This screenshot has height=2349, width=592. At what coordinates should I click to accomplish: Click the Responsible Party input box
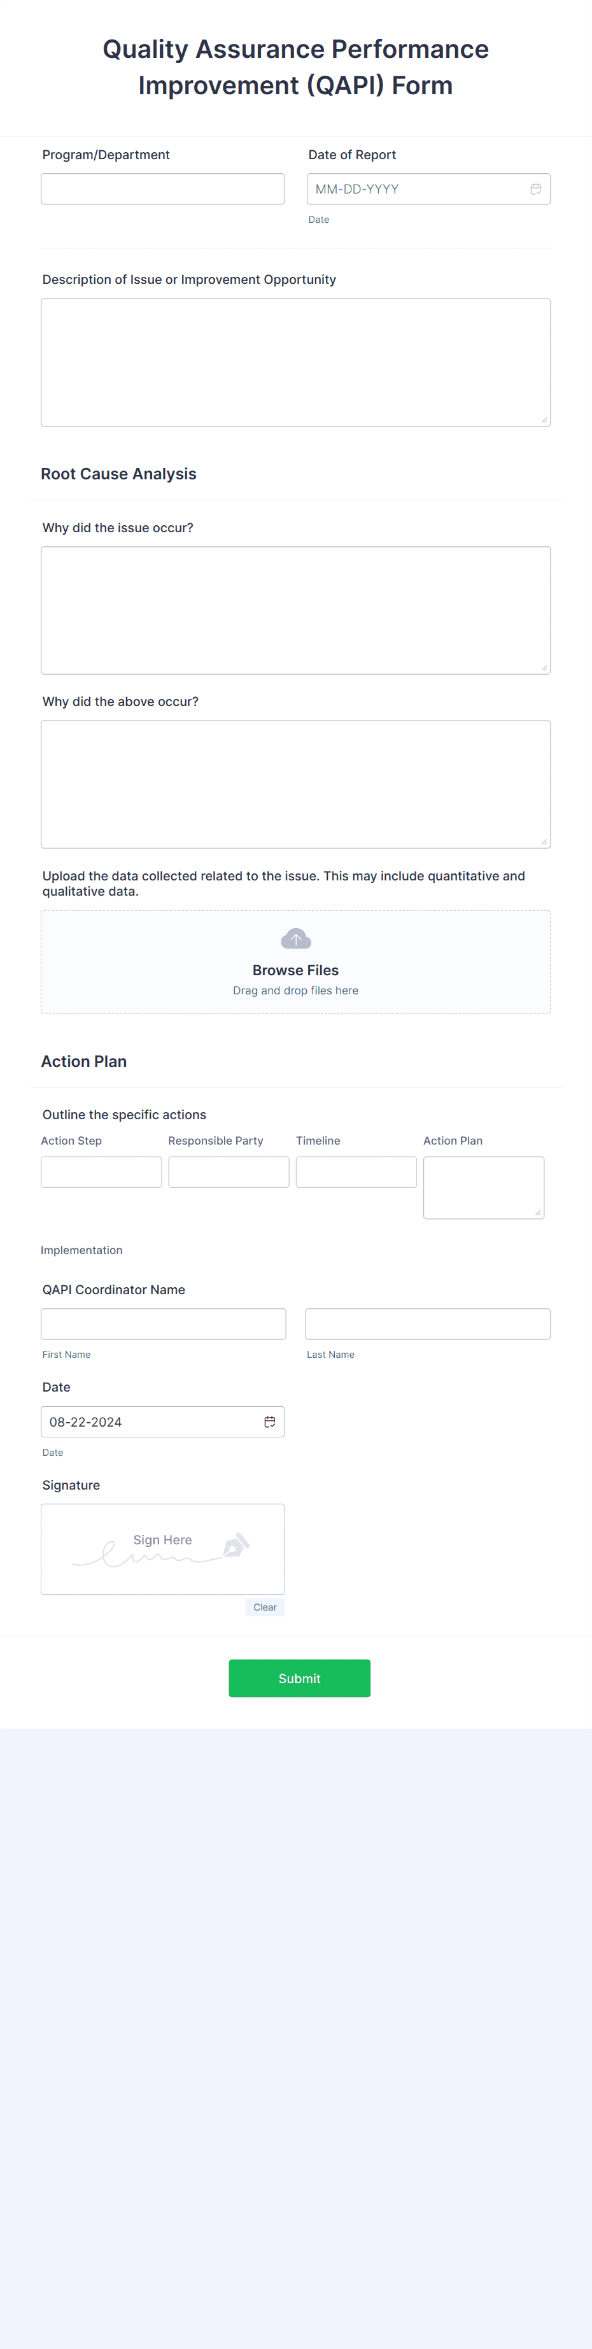[228, 1172]
